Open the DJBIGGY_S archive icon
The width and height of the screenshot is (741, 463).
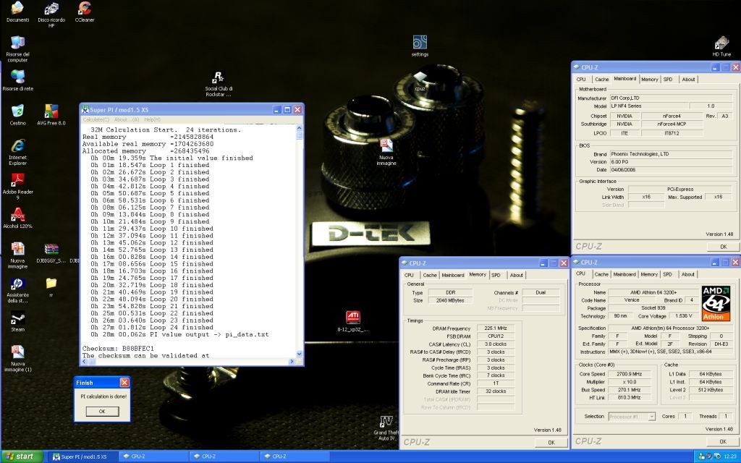coord(51,253)
